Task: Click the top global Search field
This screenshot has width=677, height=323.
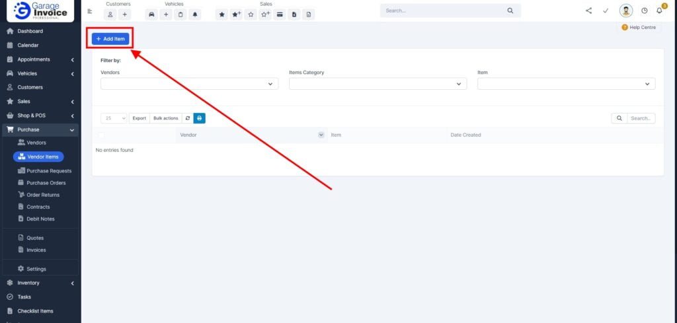Action: point(443,11)
